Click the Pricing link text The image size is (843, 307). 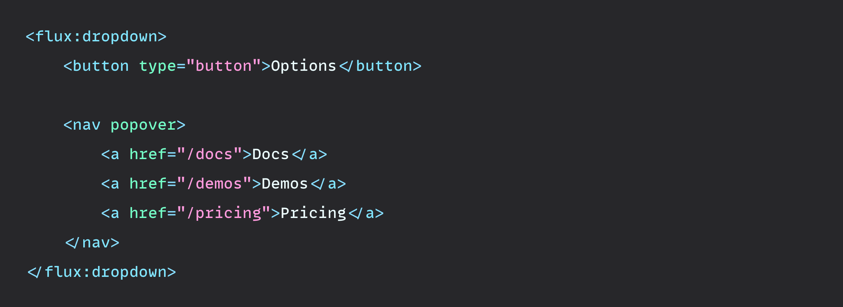(313, 213)
